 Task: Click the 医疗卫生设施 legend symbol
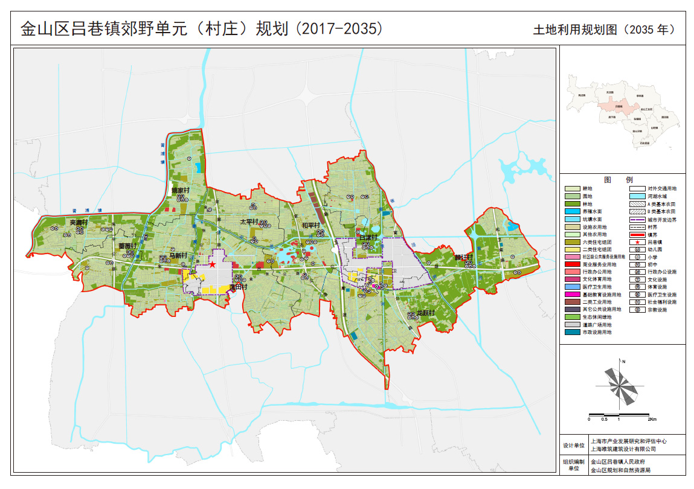coord(637,295)
